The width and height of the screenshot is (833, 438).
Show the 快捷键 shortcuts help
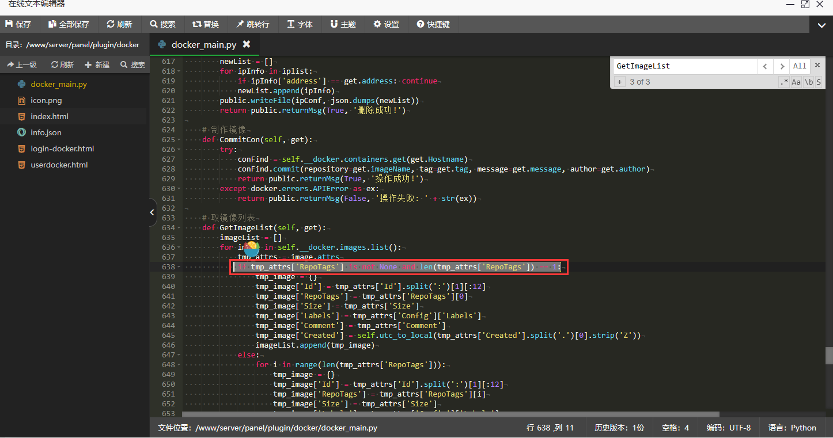433,24
